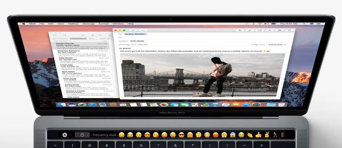Open the Drafts (1) mailbox
342x148 pixels.
(x=105, y=39)
